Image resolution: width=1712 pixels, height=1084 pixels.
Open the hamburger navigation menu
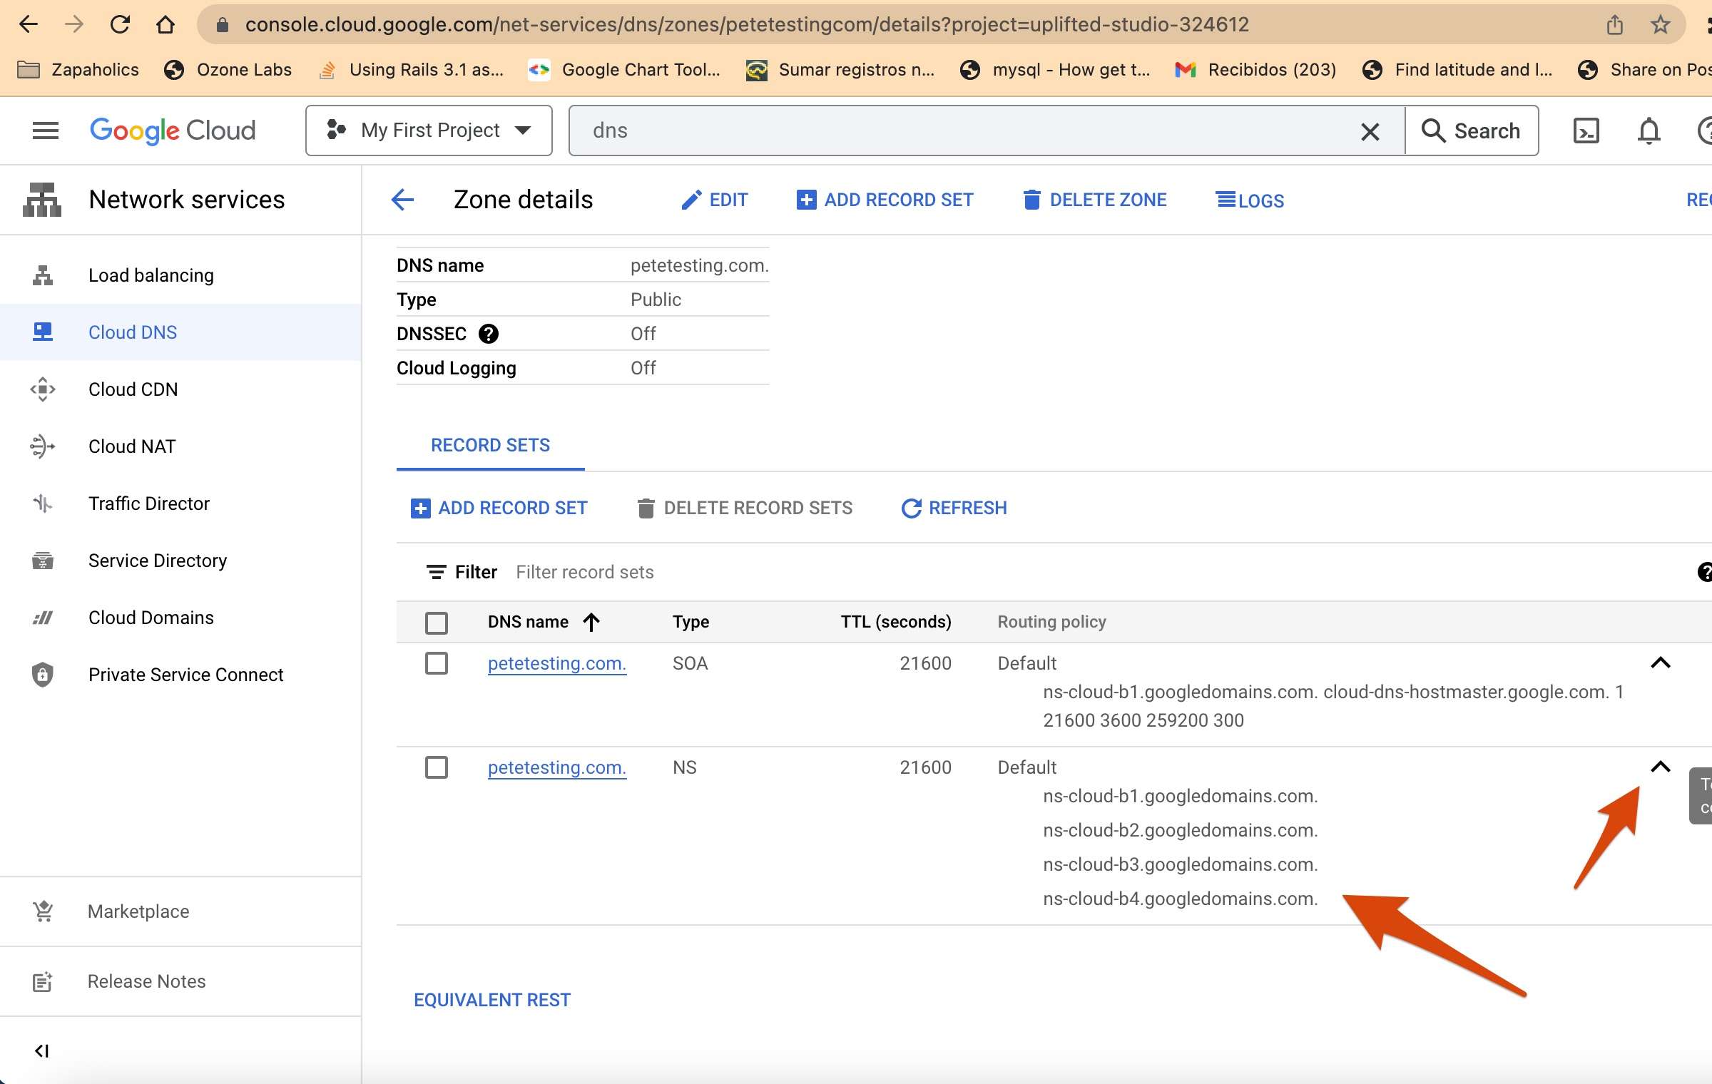[x=46, y=131]
